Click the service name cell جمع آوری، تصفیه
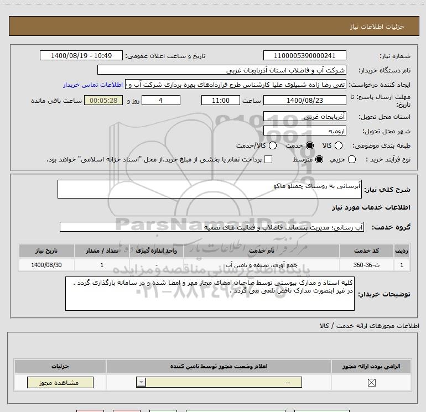The height and width of the screenshot is (412, 426). (261, 265)
